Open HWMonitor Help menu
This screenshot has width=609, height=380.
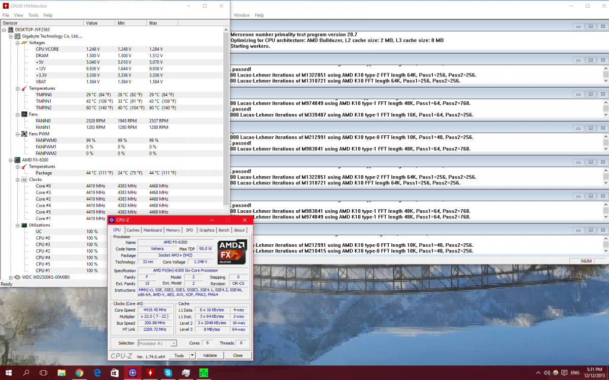[48, 15]
